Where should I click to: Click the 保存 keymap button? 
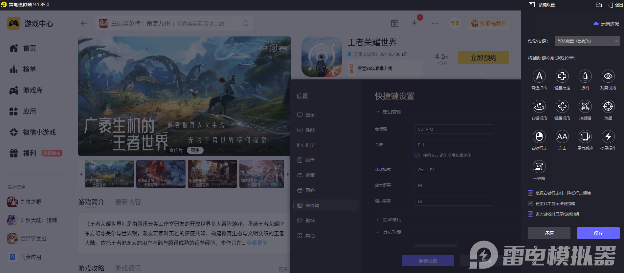tap(598, 233)
